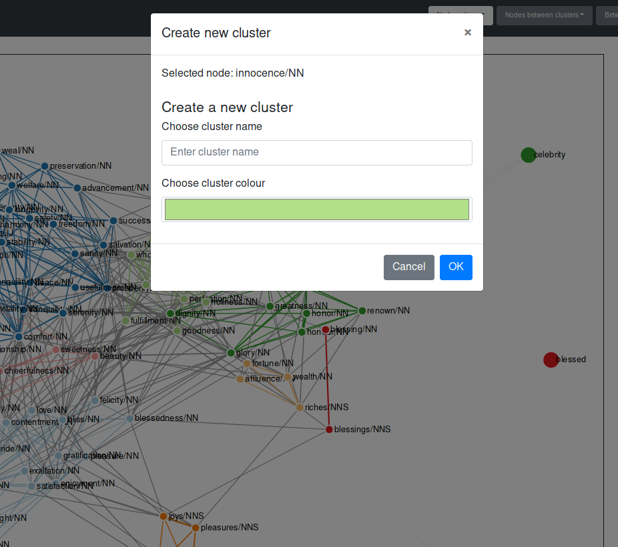This screenshot has width=618, height=547.
Task: Click the Enter cluster name field
Action: [x=317, y=153]
